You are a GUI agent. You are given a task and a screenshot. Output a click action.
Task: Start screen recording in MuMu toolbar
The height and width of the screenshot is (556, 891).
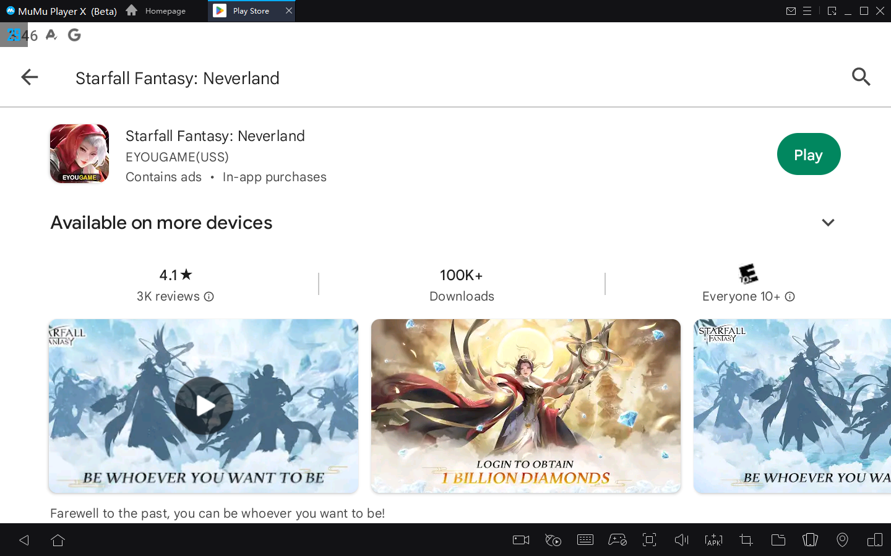coord(520,540)
